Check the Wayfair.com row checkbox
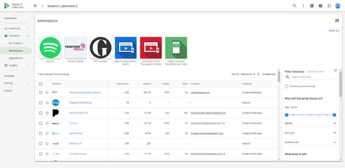 point(40,144)
